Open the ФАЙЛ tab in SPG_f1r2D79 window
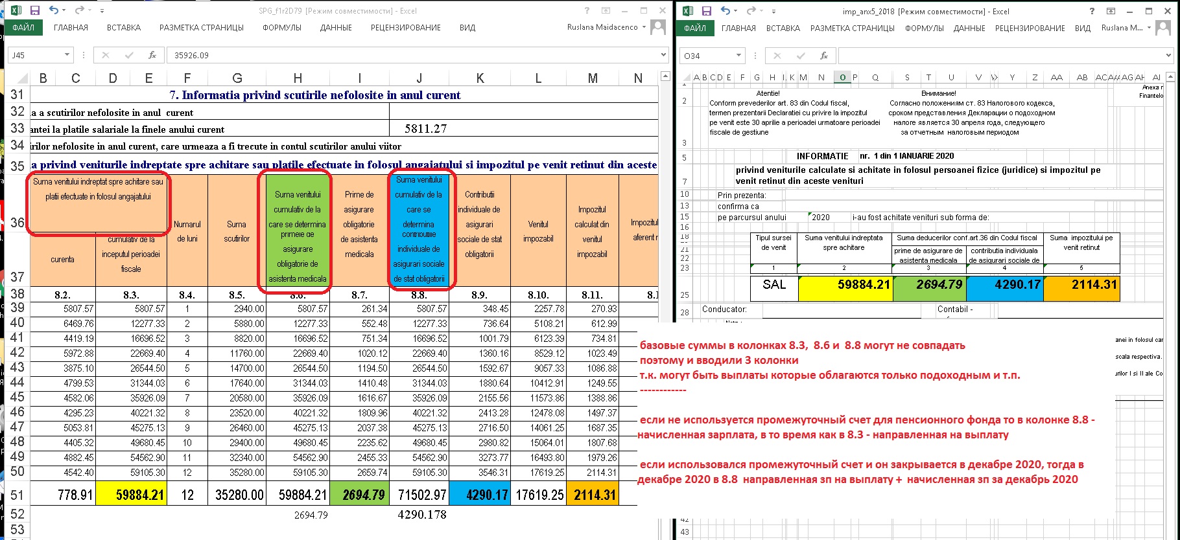This screenshot has width=1180, height=540. (x=23, y=27)
